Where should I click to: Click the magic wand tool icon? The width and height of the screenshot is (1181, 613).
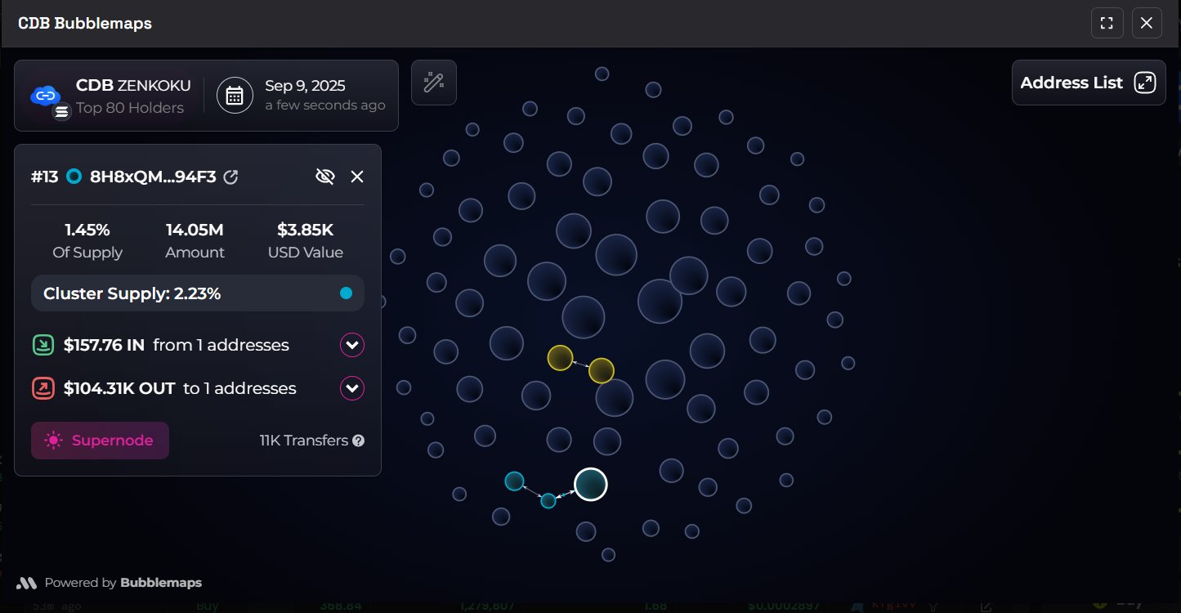click(434, 82)
